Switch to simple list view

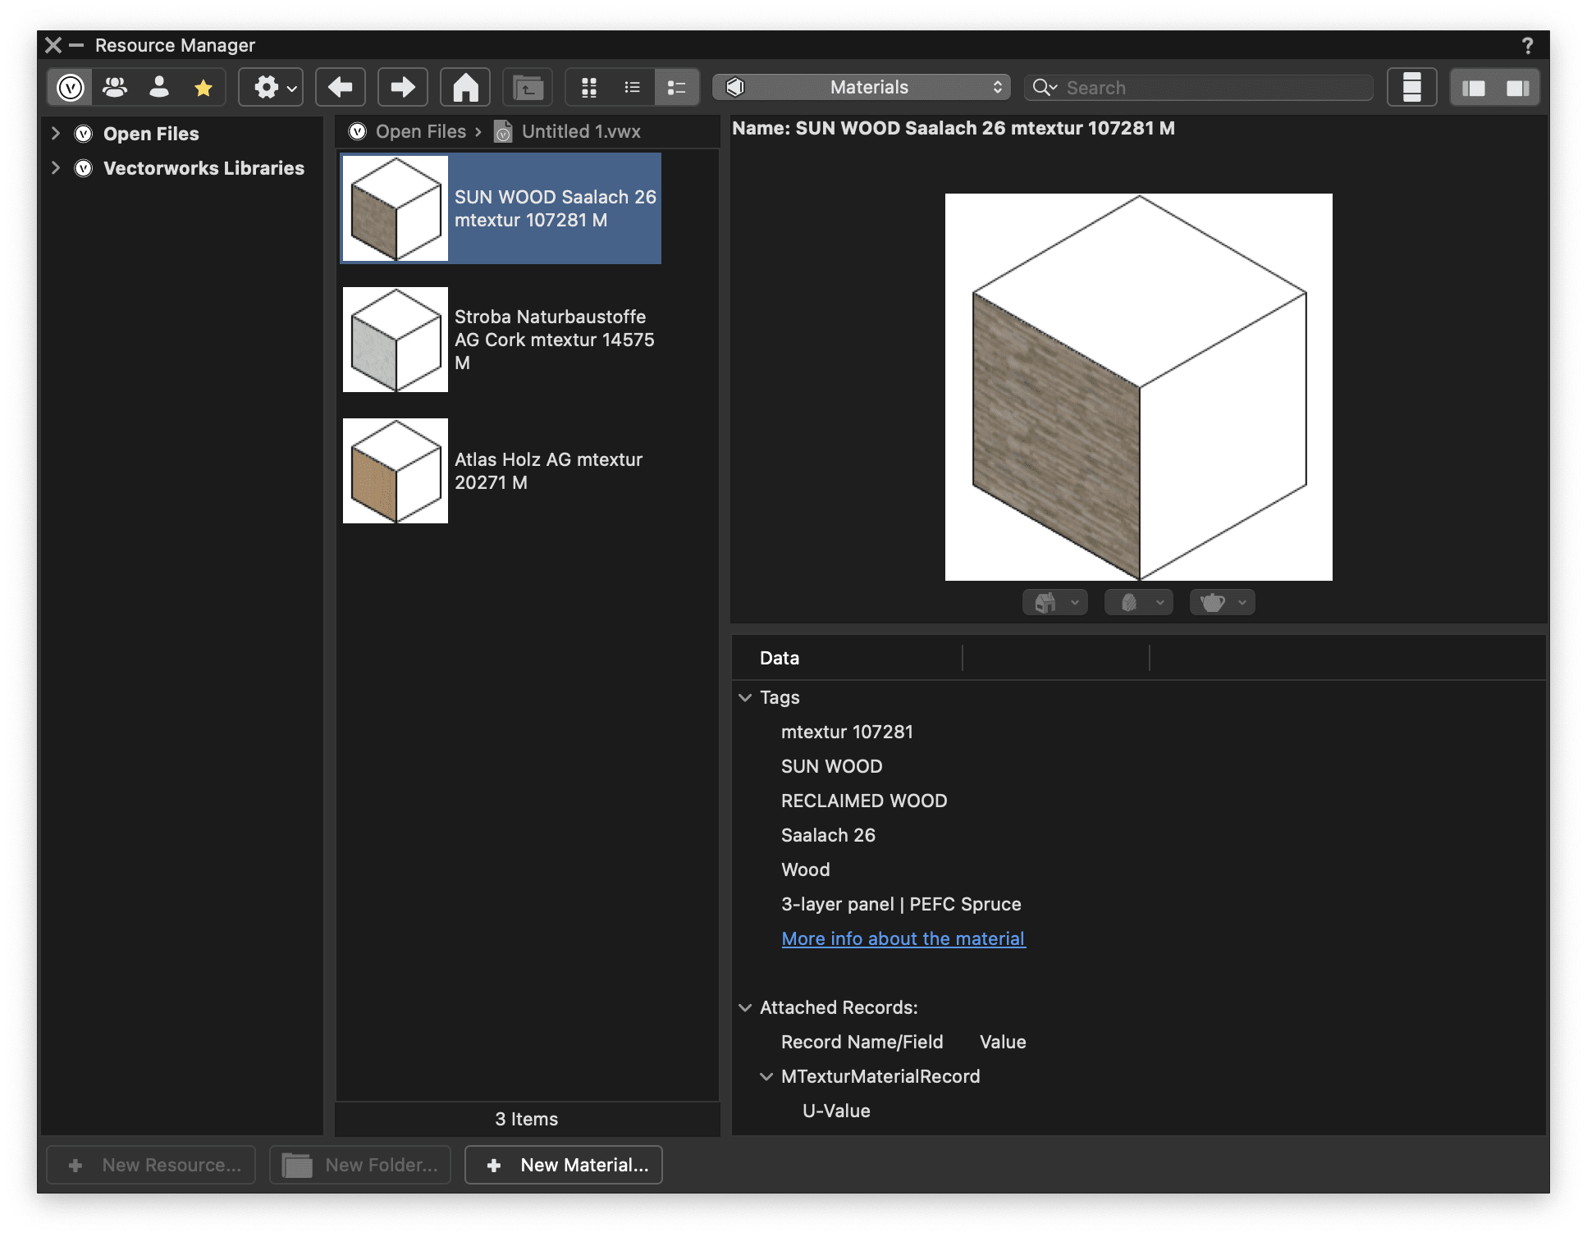(x=633, y=86)
